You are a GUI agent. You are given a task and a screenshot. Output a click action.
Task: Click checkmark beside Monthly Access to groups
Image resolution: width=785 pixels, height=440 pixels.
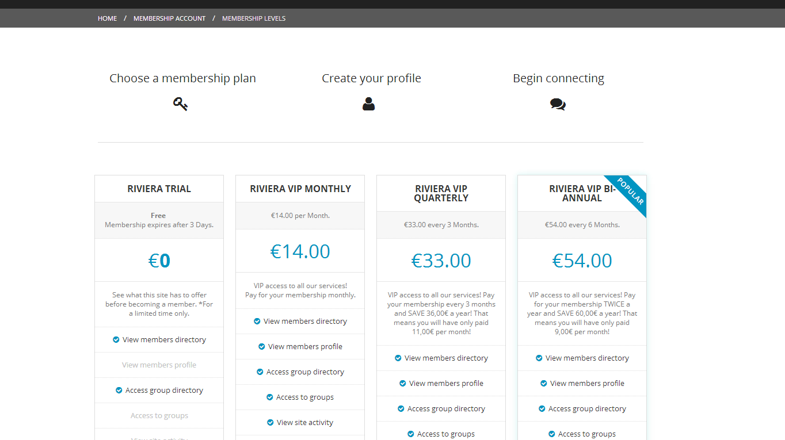coord(270,397)
